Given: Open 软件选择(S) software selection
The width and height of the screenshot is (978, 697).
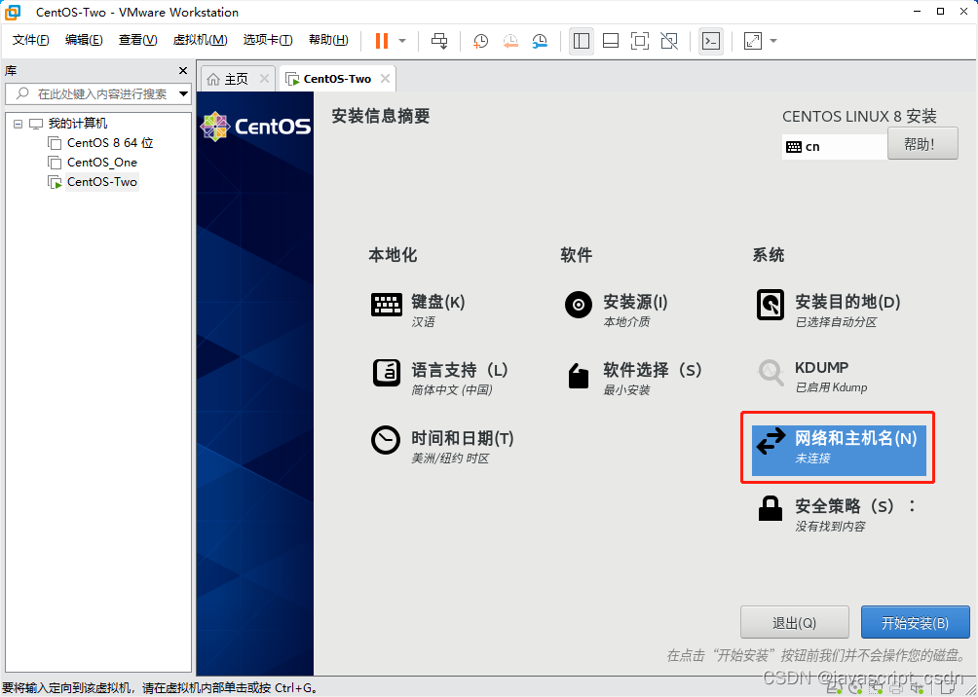Looking at the screenshot, I should pos(633,378).
